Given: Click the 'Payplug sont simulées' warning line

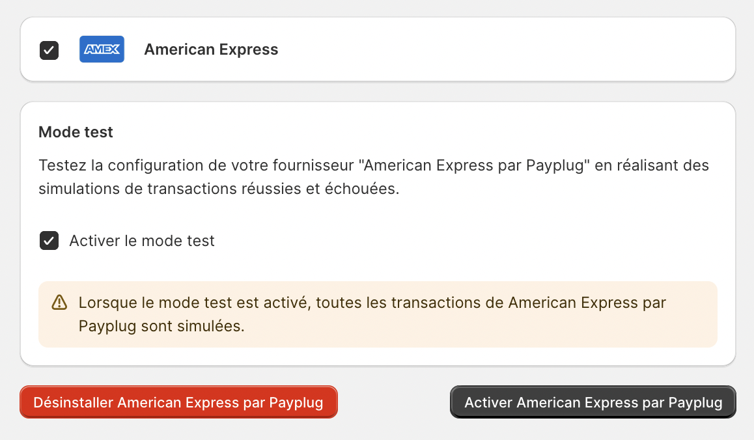Looking at the screenshot, I should coord(161,326).
